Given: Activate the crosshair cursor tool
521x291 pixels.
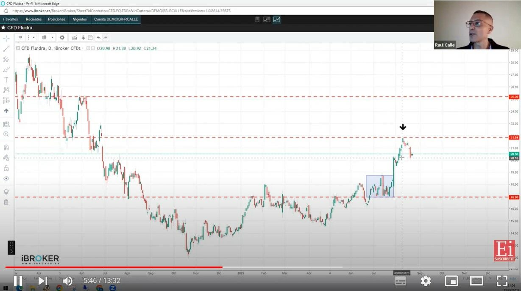Looking at the screenshot, I should (6, 38).
